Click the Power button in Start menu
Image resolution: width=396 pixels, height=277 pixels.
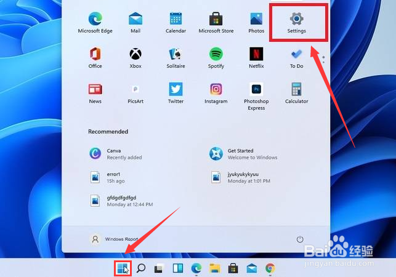coord(300,239)
